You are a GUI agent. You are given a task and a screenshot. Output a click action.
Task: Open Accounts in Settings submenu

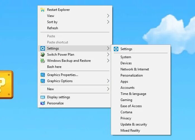(x=141, y=88)
